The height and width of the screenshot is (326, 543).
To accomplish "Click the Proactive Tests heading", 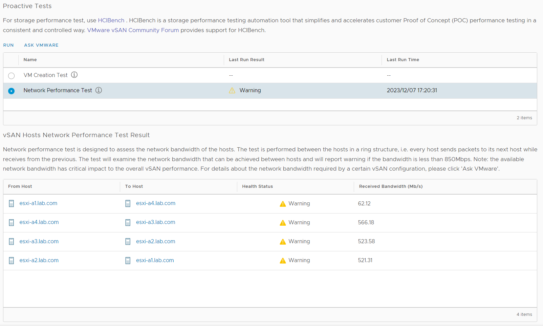I will tap(27, 6).
